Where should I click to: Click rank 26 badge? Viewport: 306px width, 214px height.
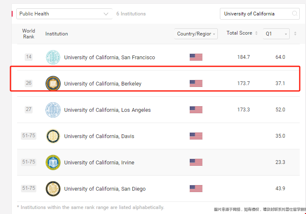coord(29,83)
